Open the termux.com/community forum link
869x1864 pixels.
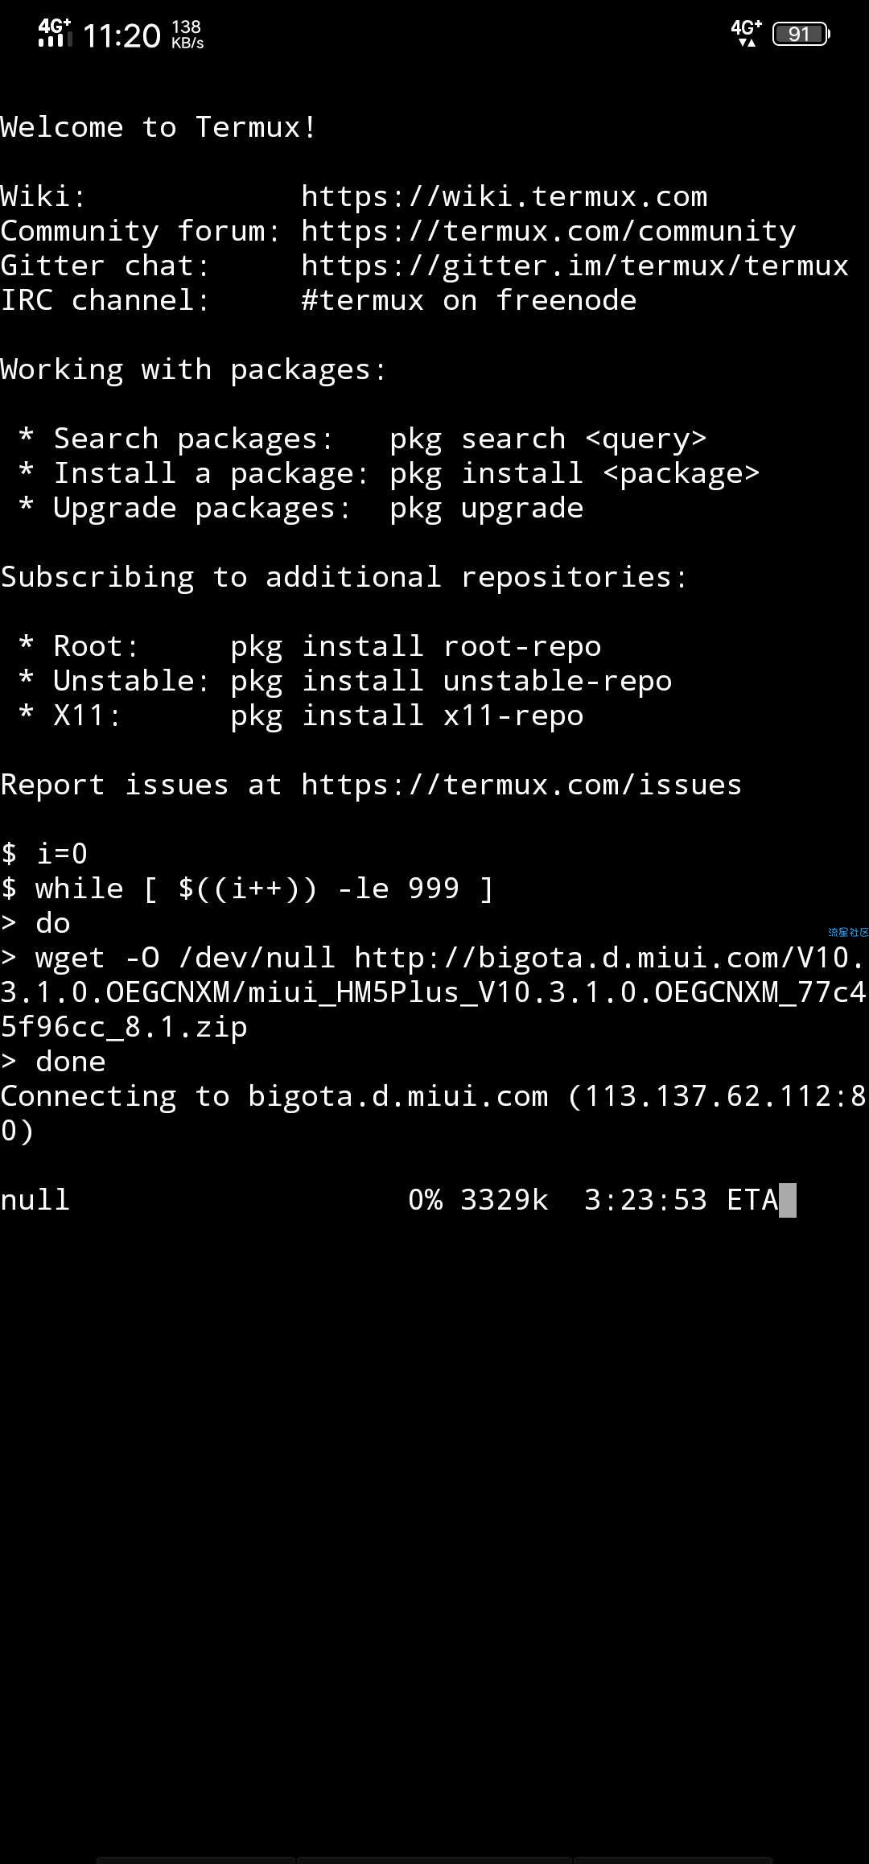[549, 231]
